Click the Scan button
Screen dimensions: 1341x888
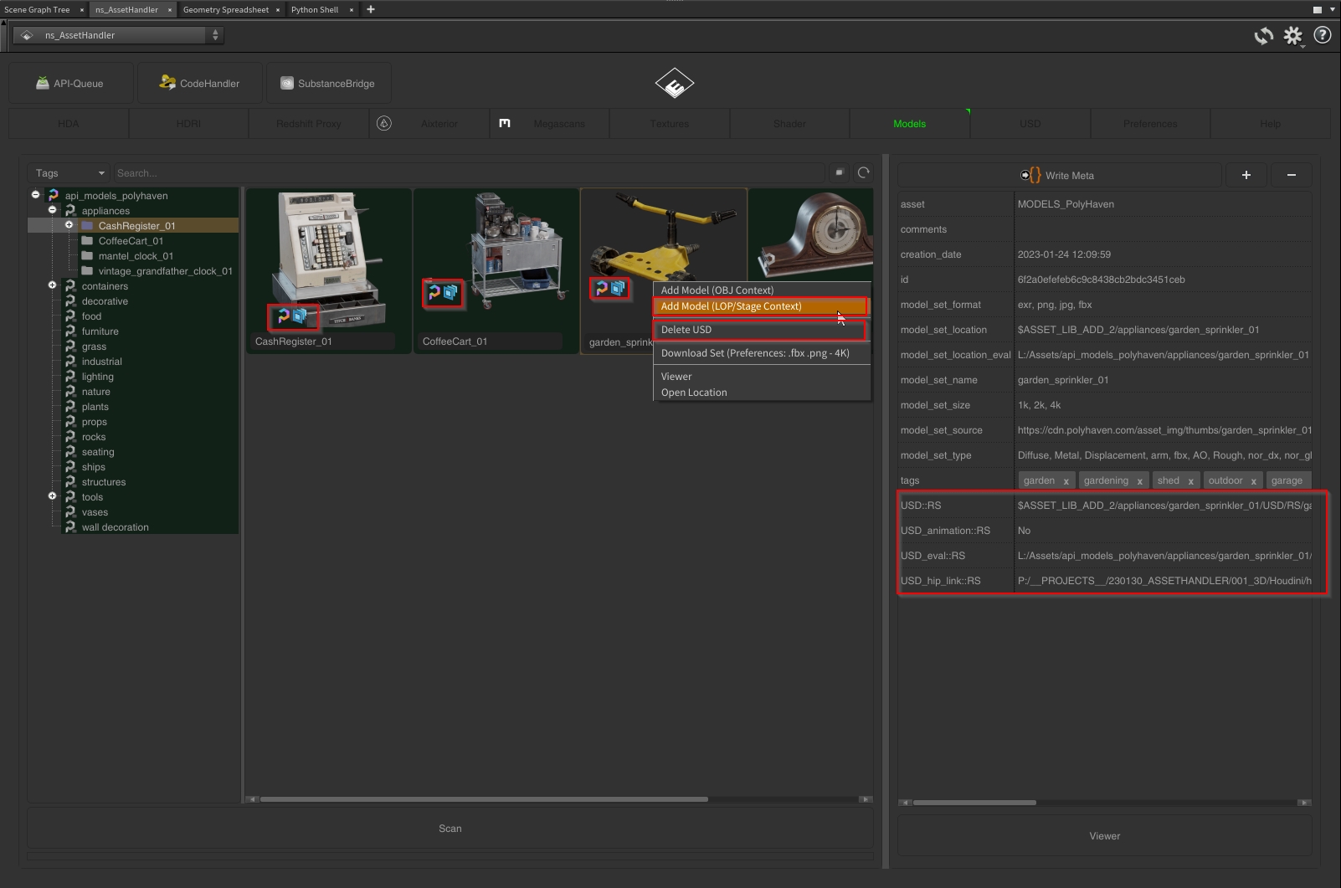450,829
